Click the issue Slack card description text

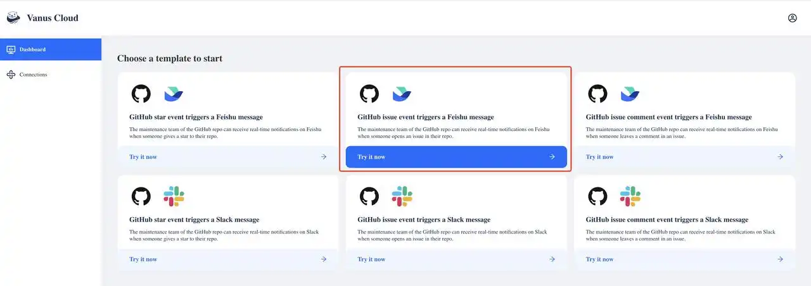tap(452, 235)
